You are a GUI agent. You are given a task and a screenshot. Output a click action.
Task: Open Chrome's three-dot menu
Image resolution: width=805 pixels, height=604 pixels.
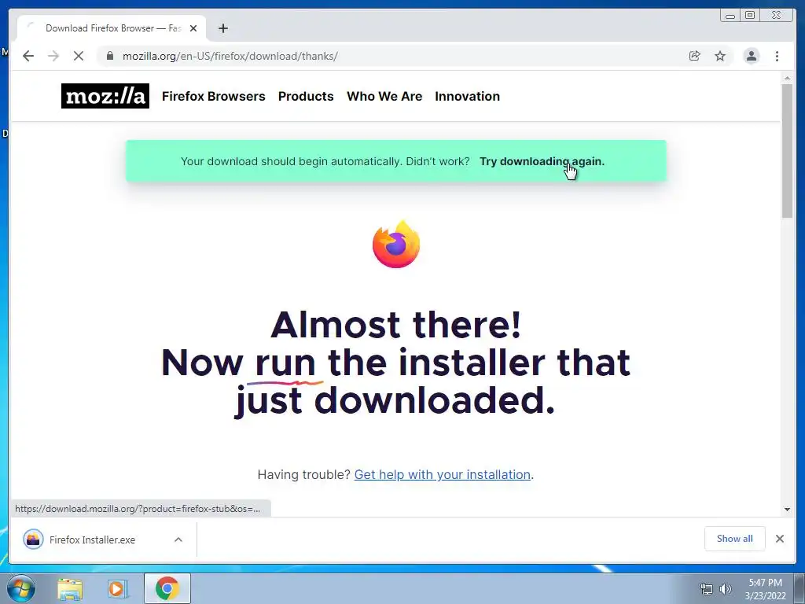[x=777, y=56]
